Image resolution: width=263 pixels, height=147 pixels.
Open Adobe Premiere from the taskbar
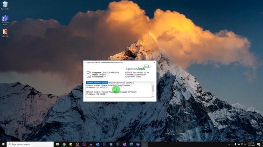pyautogui.click(x=84, y=144)
